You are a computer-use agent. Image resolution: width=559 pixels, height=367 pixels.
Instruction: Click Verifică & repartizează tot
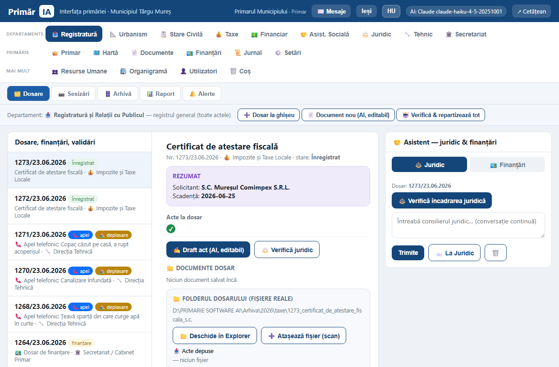click(440, 115)
